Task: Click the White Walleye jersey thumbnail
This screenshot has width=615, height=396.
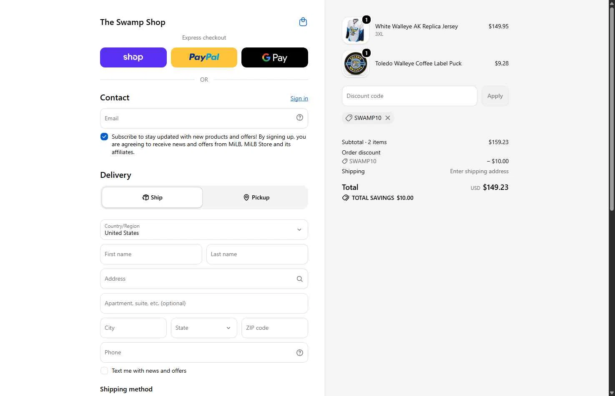Action: coord(356,30)
